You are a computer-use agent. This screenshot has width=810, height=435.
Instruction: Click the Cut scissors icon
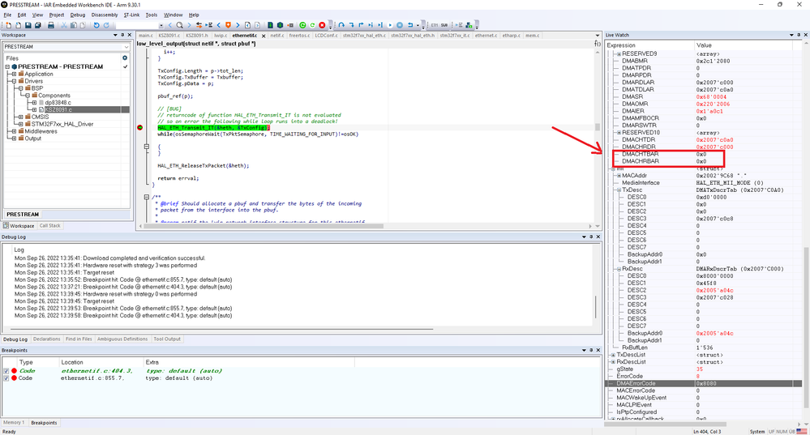point(64,25)
